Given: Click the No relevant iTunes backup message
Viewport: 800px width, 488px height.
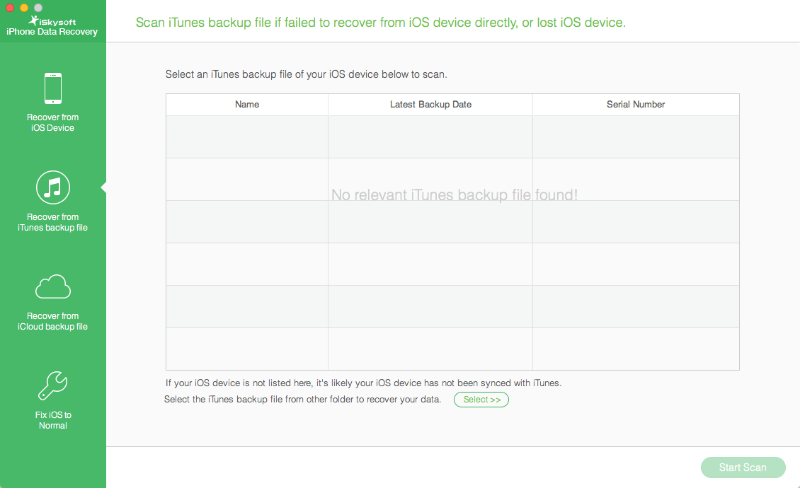Looking at the screenshot, I should tap(454, 194).
